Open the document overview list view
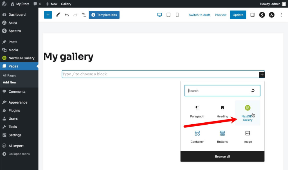This screenshot has height=170, width=288. (x=84, y=15)
